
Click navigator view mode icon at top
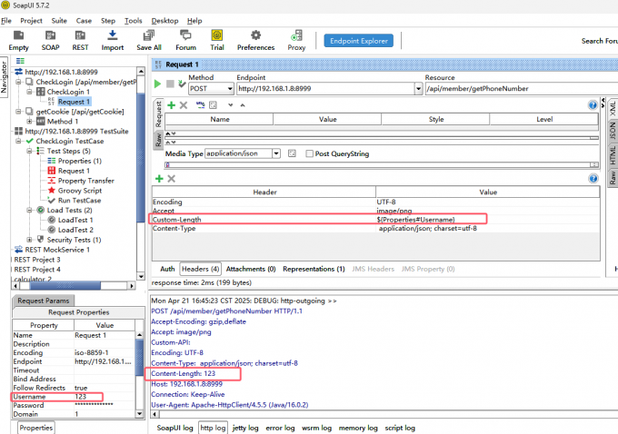(20, 61)
